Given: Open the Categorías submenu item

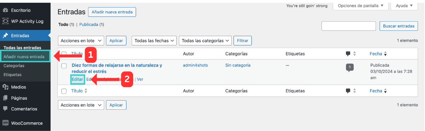Looking at the screenshot, I should pos(14,66).
